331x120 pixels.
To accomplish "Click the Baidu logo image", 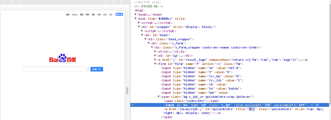I will pyautogui.click(x=63, y=58).
